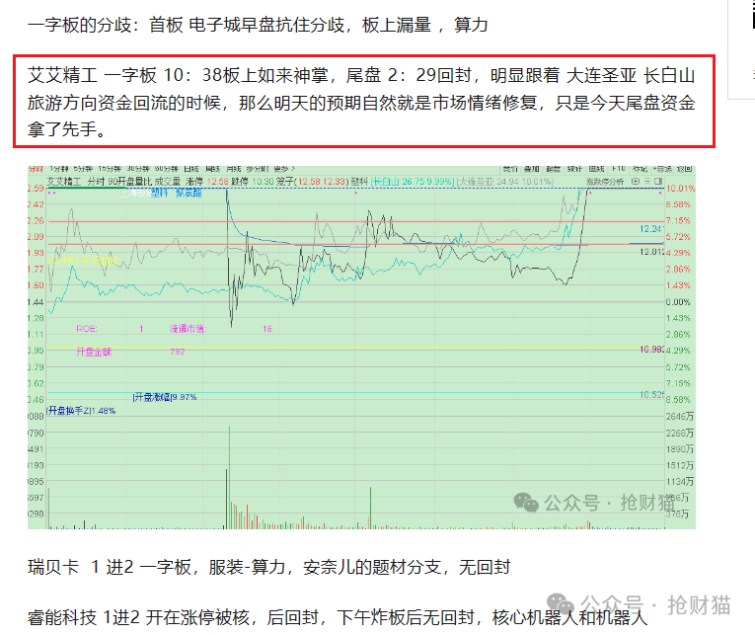The height and width of the screenshot is (635, 755).
Task: Add stock via +自选 button
Action: click(662, 169)
